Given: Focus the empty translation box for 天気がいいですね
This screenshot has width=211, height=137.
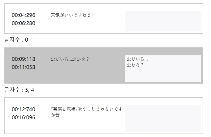Looking at the screenshot, I should pyautogui.click(x=163, y=21).
